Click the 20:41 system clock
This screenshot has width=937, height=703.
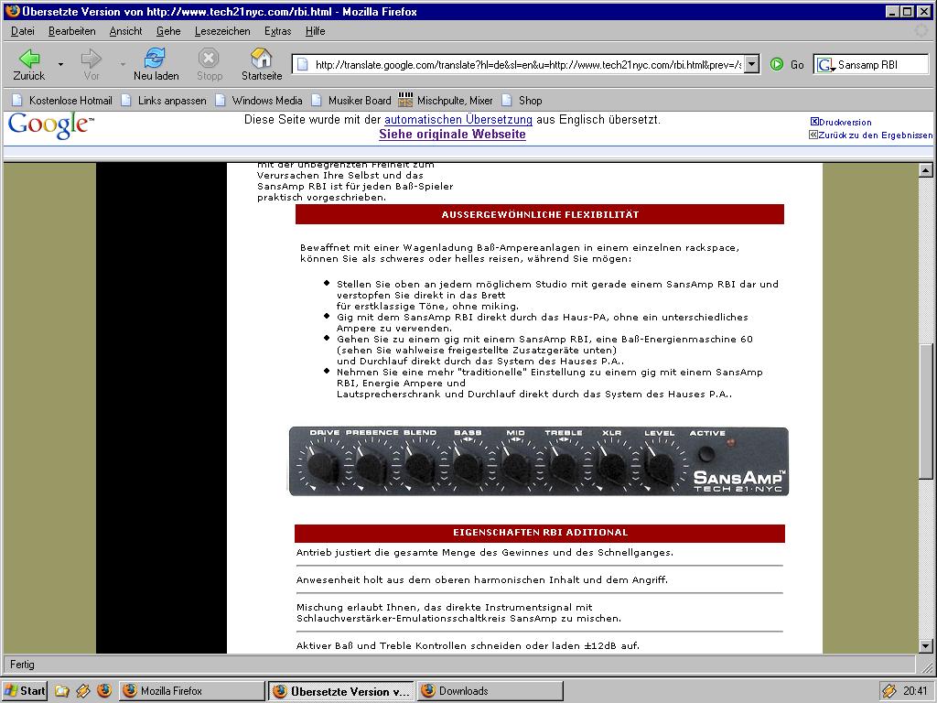(x=915, y=691)
